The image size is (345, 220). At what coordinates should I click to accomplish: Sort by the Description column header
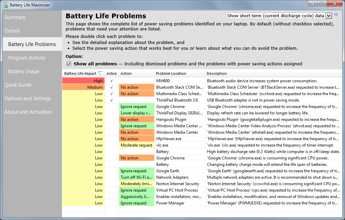[x=273, y=73]
